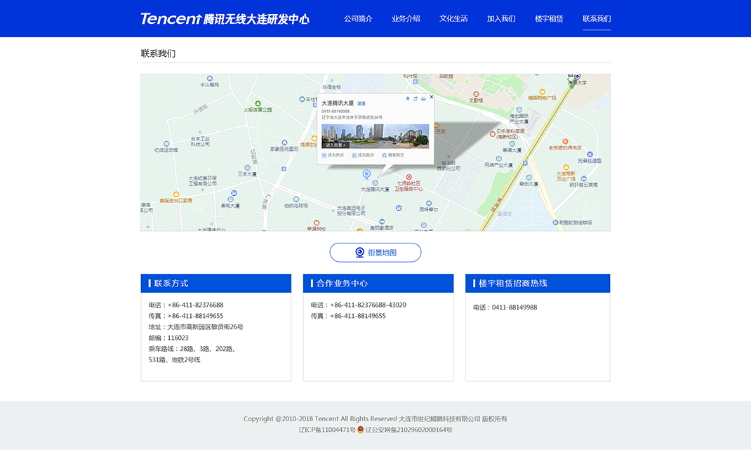This screenshot has width=751, height=450.
Task: Click the blue location pin on the map
Action: (366, 174)
